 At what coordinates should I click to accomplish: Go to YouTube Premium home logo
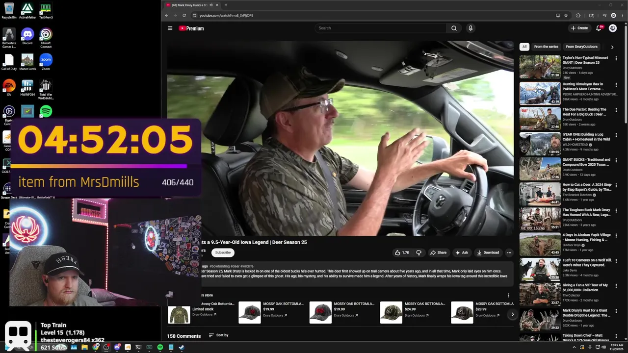[x=191, y=28]
